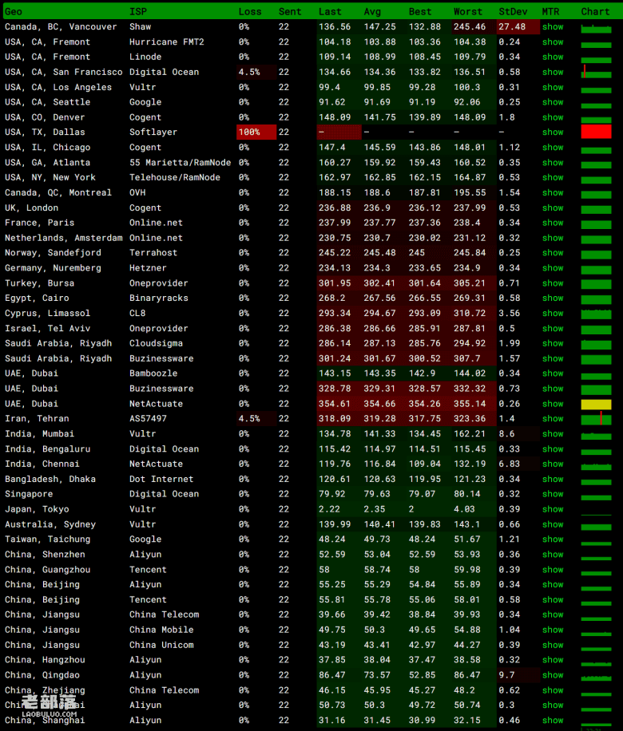Select 'India, Mumbai' geo cell
Viewport: 623px width, 731px height.
click(40, 434)
